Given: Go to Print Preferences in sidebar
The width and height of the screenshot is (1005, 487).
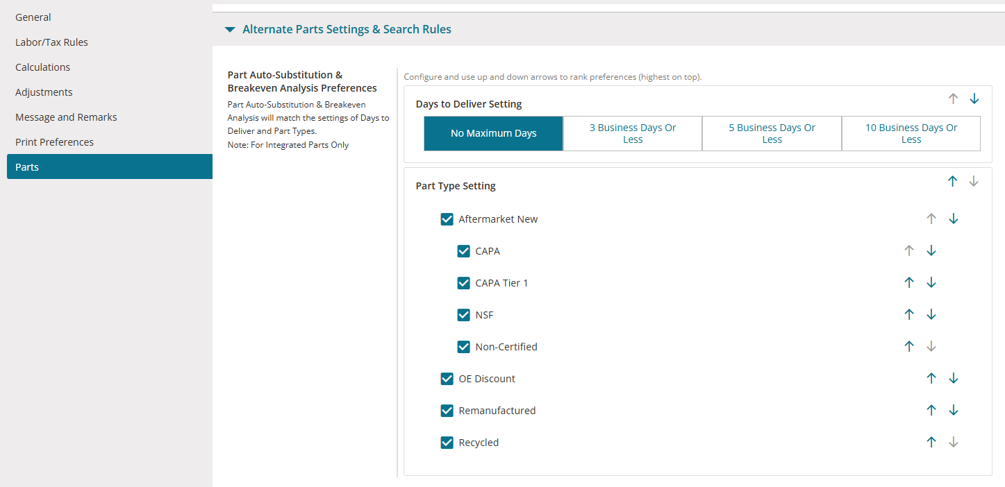Looking at the screenshot, I should tap(54, 142).
